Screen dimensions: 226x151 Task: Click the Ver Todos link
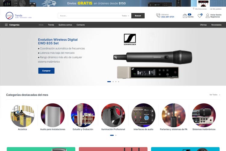point(213,95)
